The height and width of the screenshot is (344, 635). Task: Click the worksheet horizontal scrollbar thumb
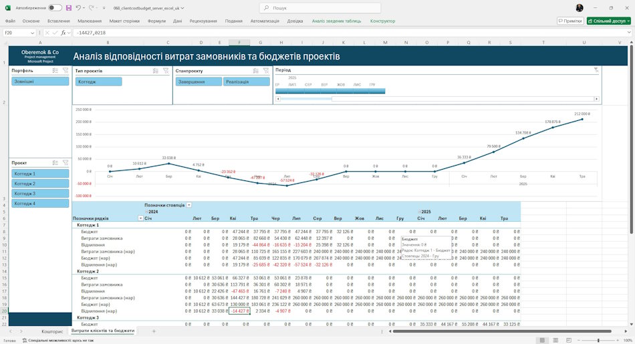pyautogui.click(x=502, y=331)
